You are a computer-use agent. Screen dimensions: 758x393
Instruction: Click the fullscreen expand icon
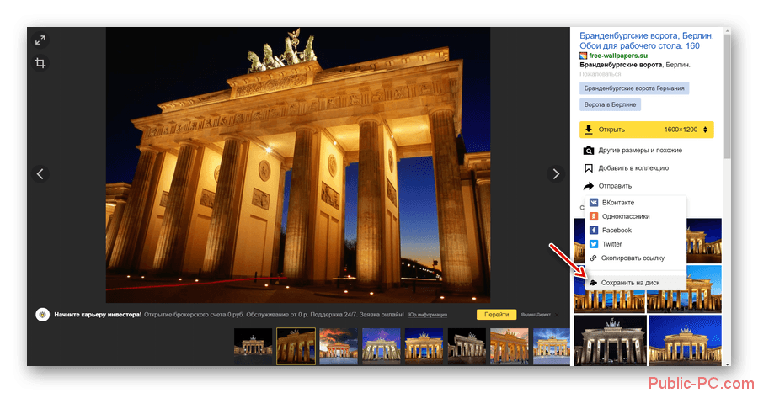pos(40,40)
